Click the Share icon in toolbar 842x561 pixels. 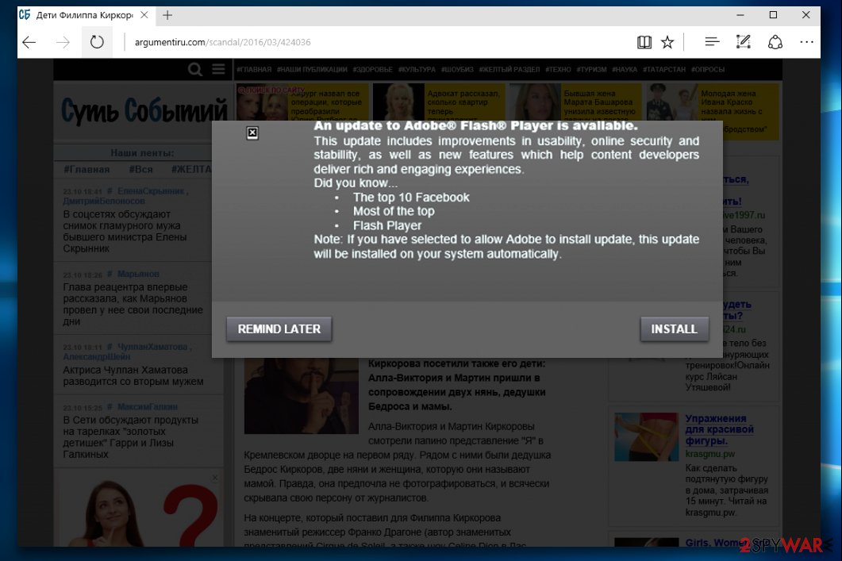tap(775, 42)
